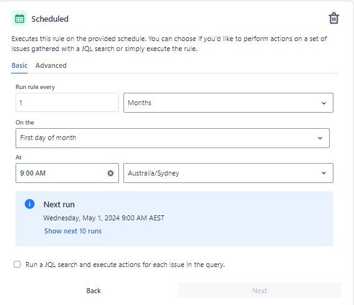Expand the First day of month selector
354x305 pixels.
173,138
